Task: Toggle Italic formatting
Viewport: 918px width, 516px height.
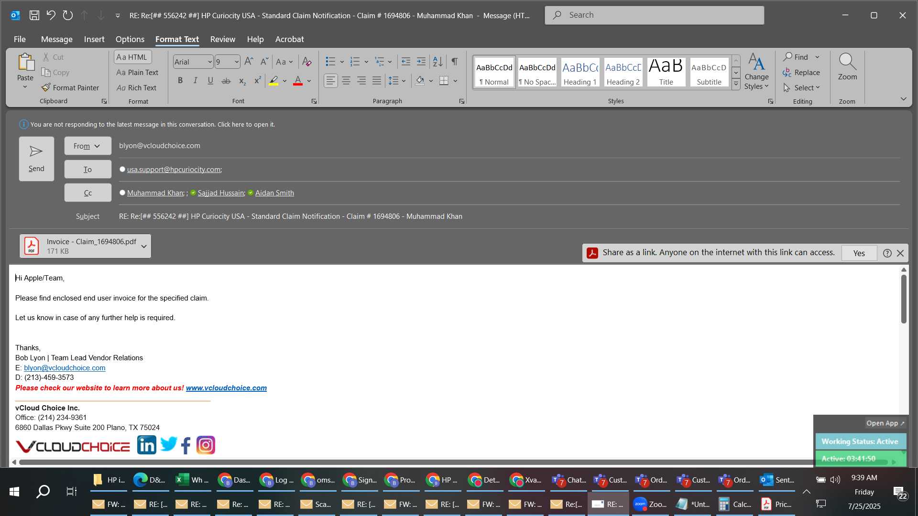Action: 195,81
